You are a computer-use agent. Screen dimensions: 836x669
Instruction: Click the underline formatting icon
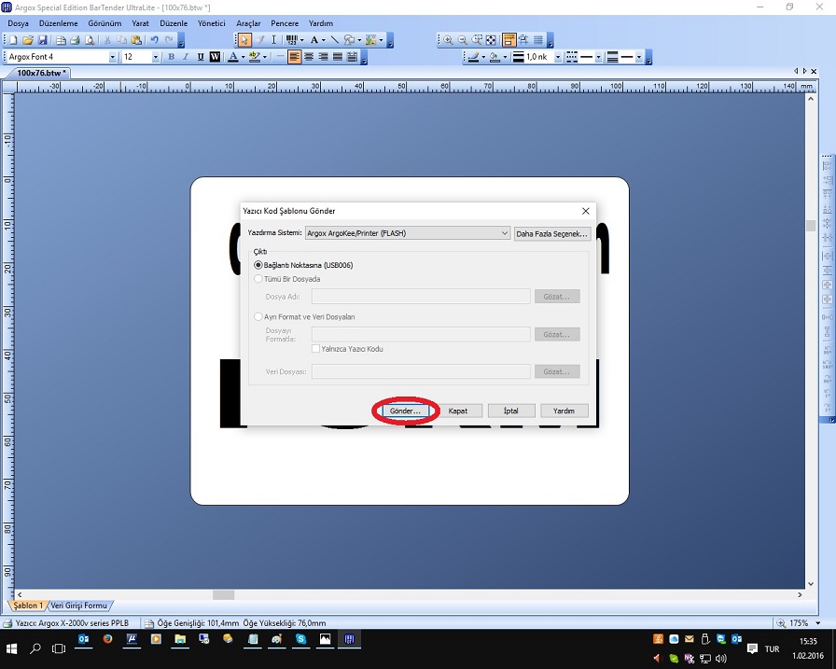click(x=201, y=57)
